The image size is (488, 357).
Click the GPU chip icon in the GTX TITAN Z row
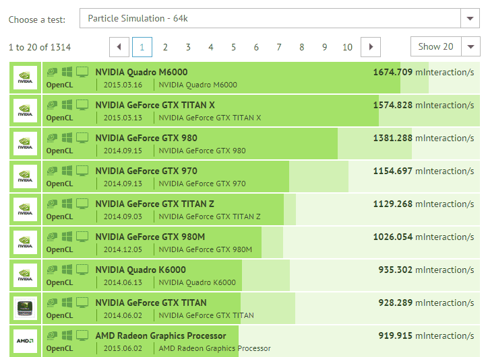click(52, 204)
